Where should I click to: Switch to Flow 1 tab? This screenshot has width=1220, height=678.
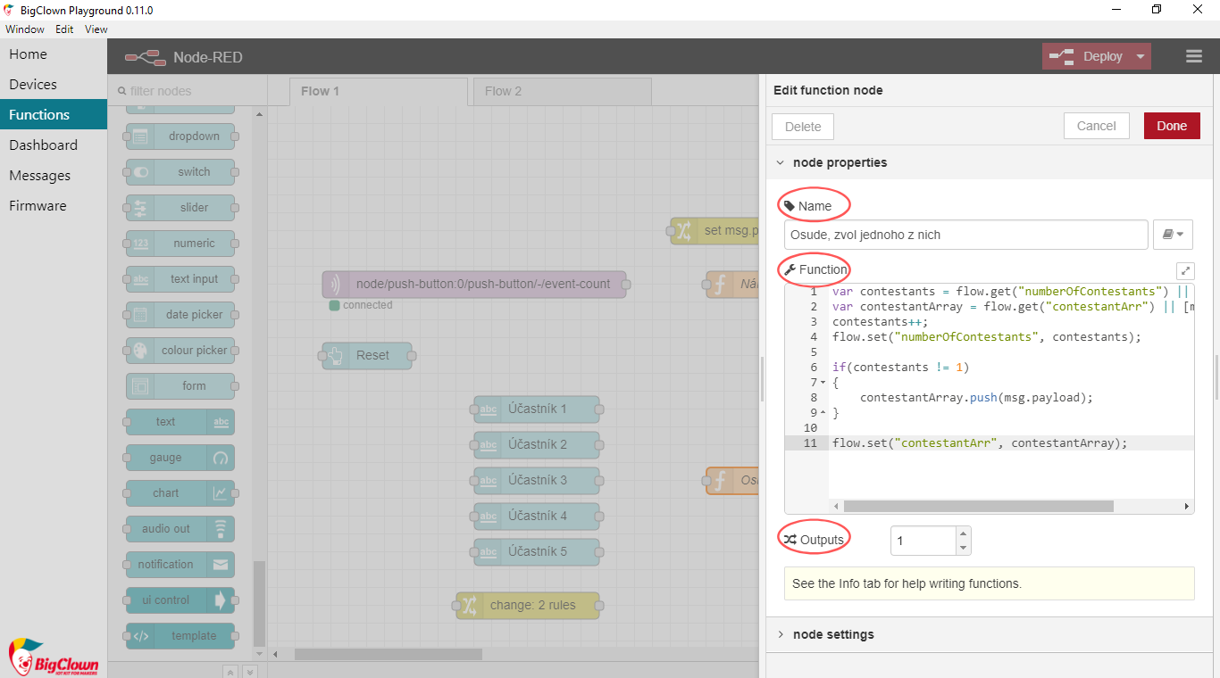coord(379,91)
